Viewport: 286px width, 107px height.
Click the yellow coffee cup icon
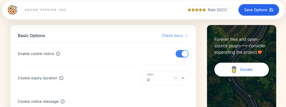point(234,70)
